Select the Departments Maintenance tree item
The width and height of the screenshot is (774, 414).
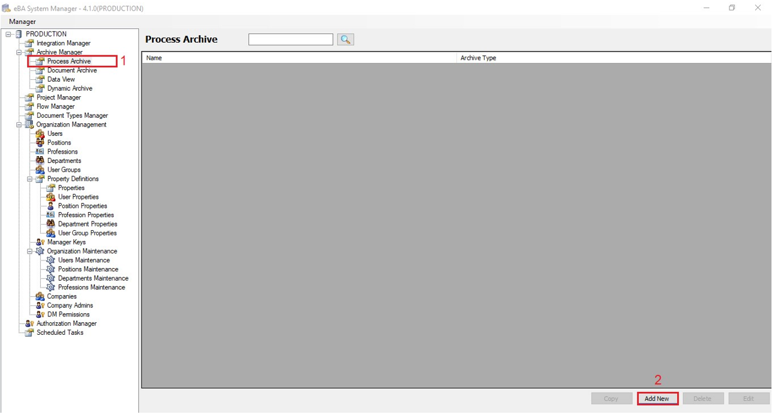click(93, 279)
